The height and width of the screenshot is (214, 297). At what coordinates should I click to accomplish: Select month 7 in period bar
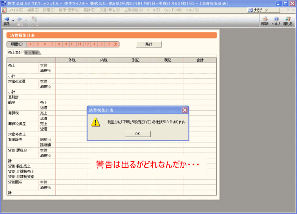click(x=52, y=44)
